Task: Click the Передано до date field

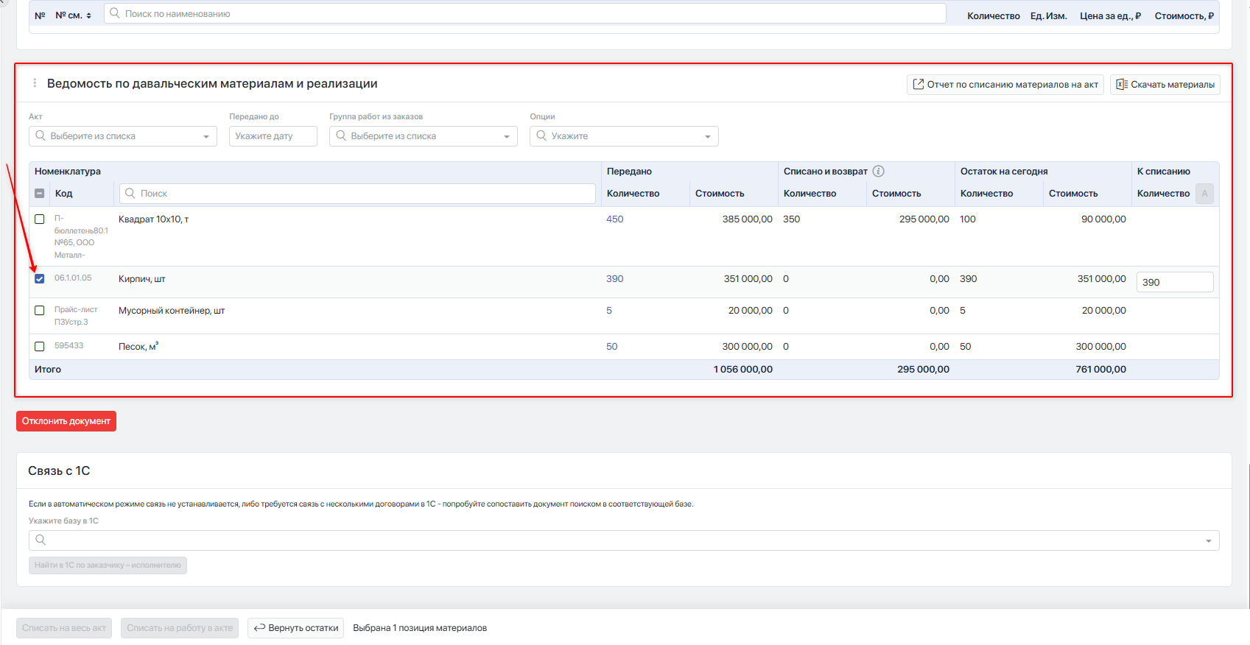Action: 273,136
